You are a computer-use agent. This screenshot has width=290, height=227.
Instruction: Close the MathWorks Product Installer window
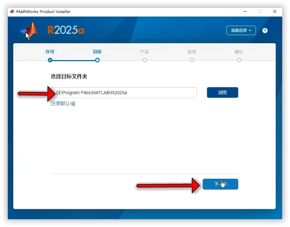(275, 11)
